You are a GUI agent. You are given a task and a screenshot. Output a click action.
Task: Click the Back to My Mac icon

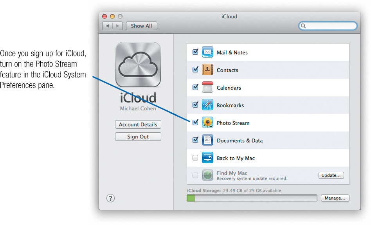pos(207,158)
